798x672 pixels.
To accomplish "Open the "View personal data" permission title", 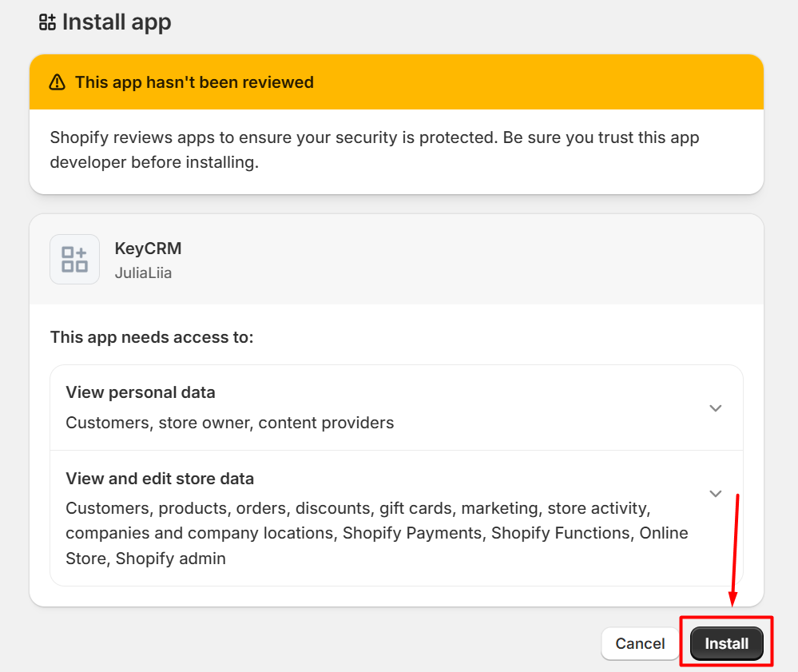I will pyautogui.click(x=141, y=392).
